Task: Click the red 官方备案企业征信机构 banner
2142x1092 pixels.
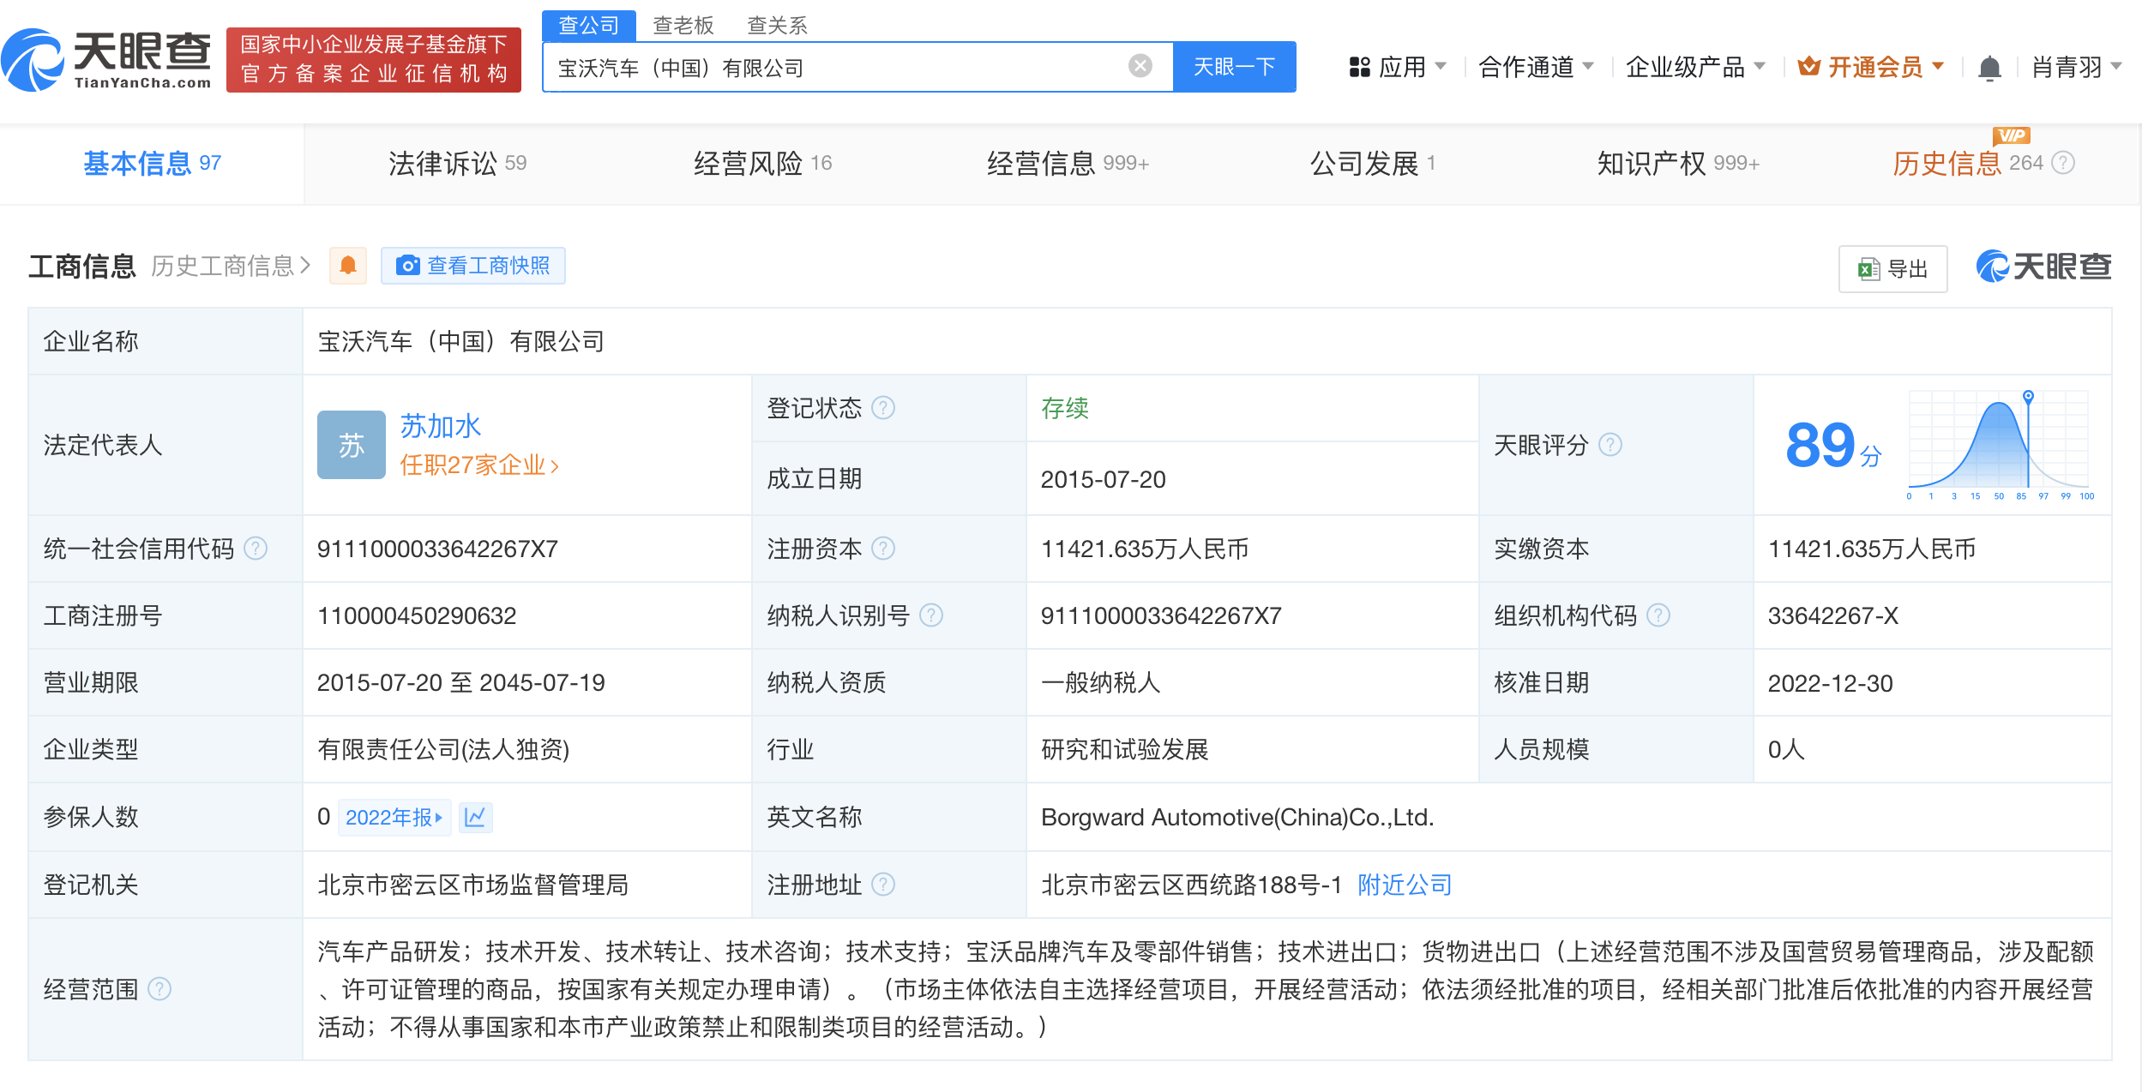Action: (374, 60)
